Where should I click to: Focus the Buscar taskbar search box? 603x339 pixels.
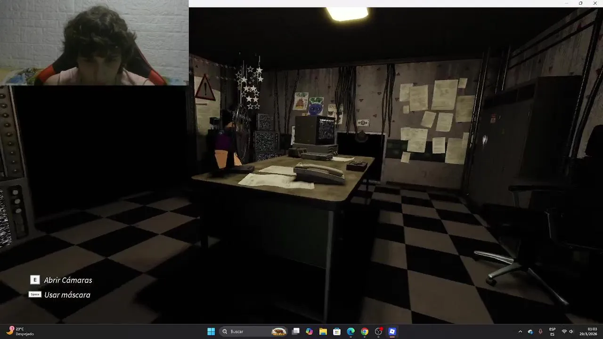[254, 331]
